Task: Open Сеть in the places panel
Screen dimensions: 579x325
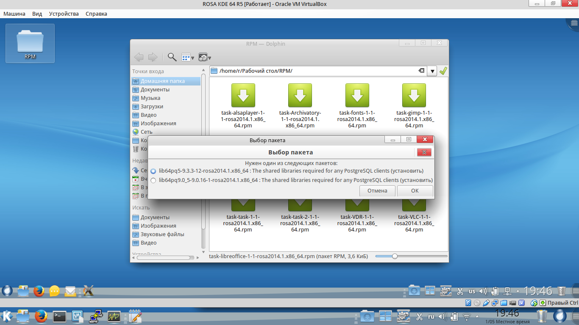Action: (147, 132)
